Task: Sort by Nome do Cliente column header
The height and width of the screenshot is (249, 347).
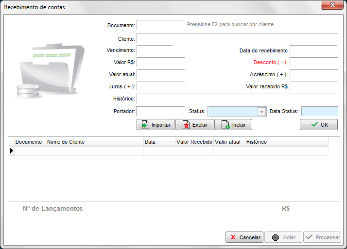Action: click(x=94, y=142)
